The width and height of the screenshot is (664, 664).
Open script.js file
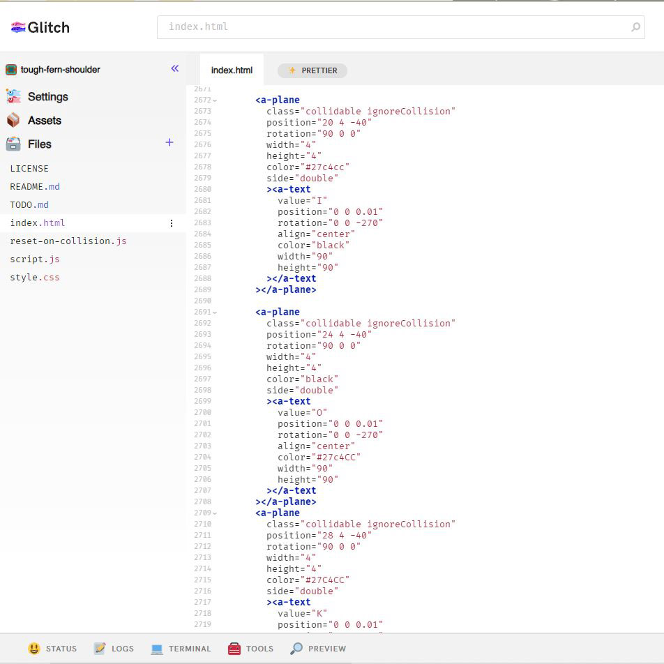click(x=35, y=259)
